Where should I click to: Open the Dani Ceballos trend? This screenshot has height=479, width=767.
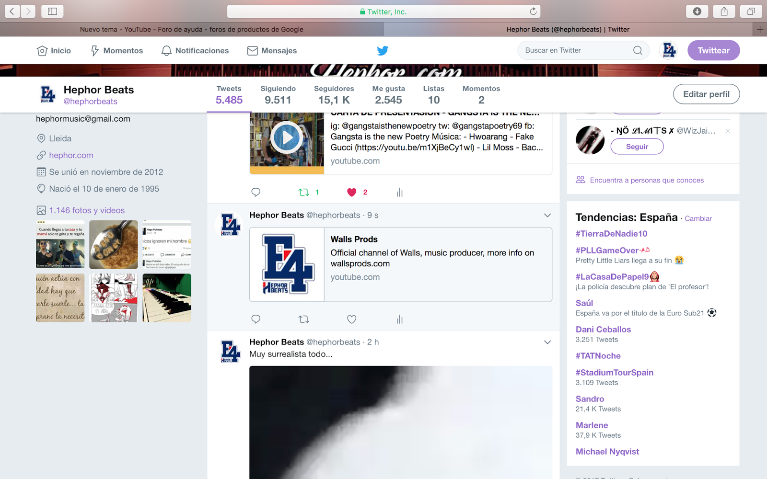tap(603, 330)
